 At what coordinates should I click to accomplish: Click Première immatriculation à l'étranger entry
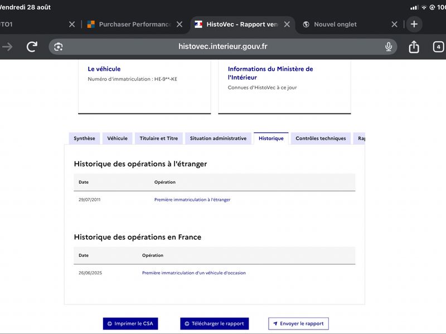click(192, 200)
